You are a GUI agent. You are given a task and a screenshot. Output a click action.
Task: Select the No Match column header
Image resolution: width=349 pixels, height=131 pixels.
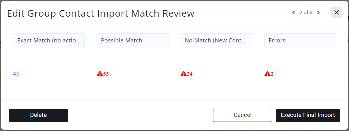(x=216, y=41)
